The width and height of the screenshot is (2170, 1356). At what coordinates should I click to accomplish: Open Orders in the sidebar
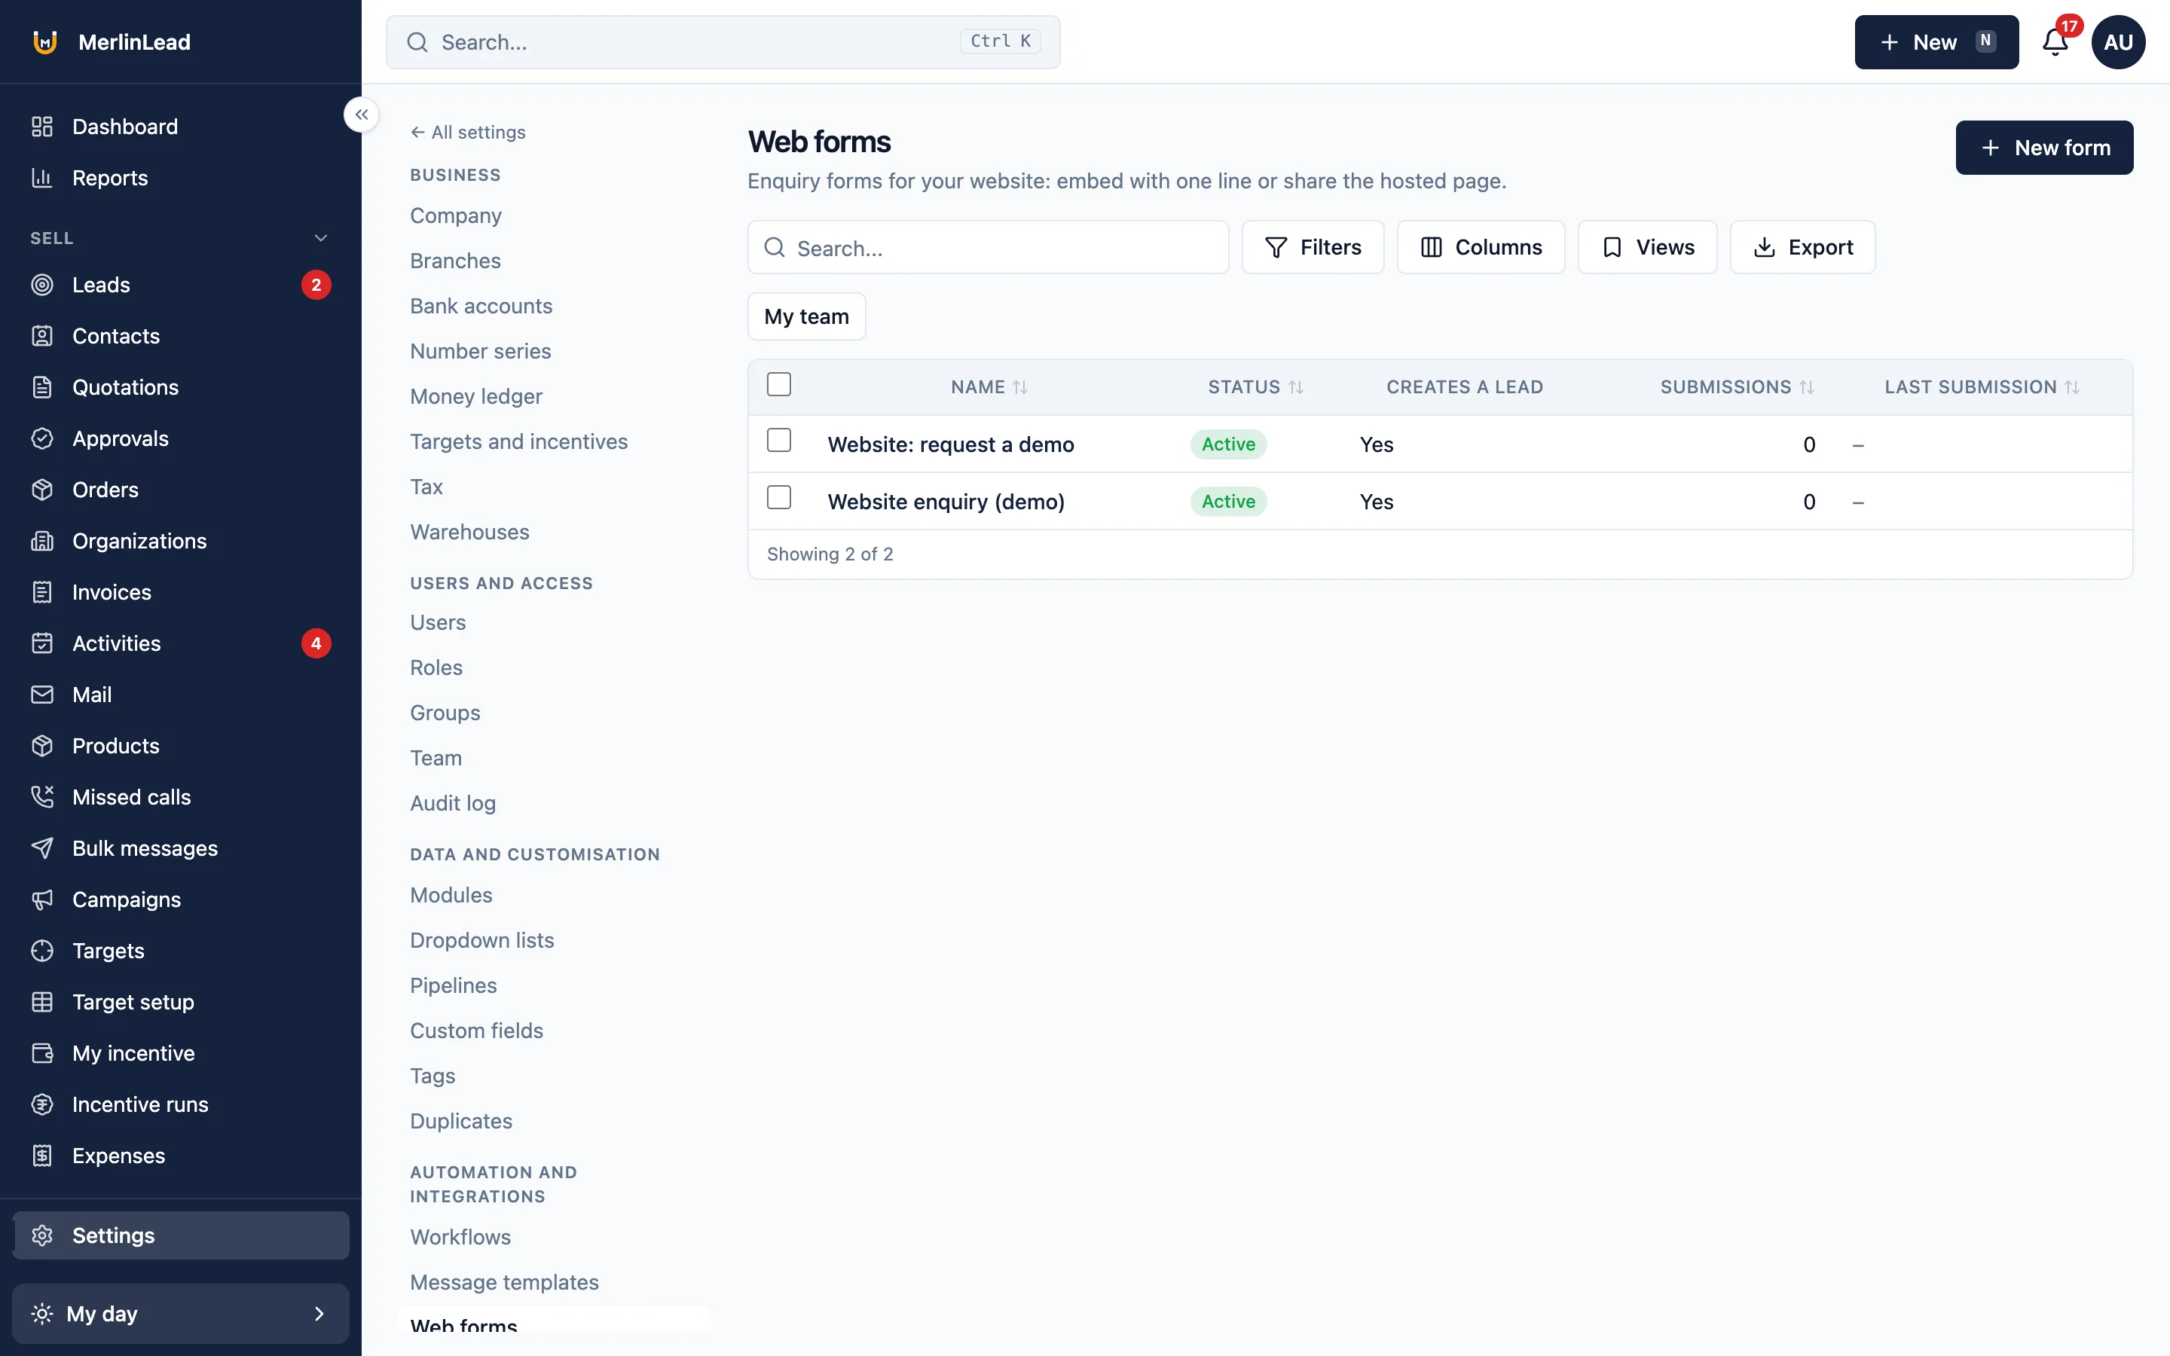tap(180, 489)
